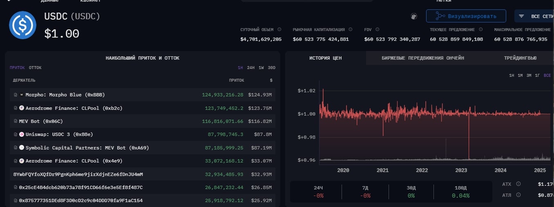This screenshot has height=207, width=554.
Task: Open the CoinGecko icon beside Visualize
Action: [414, 16]
